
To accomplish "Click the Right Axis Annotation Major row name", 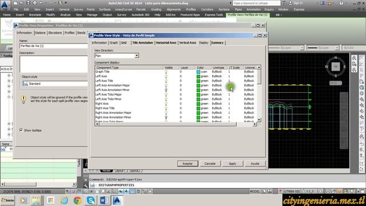I will coord(113,113).
